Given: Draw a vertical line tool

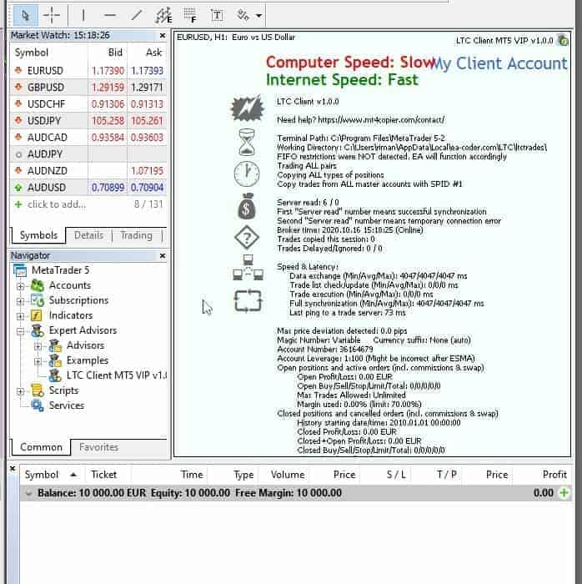Looking at the screenshot, I should 83,15.
